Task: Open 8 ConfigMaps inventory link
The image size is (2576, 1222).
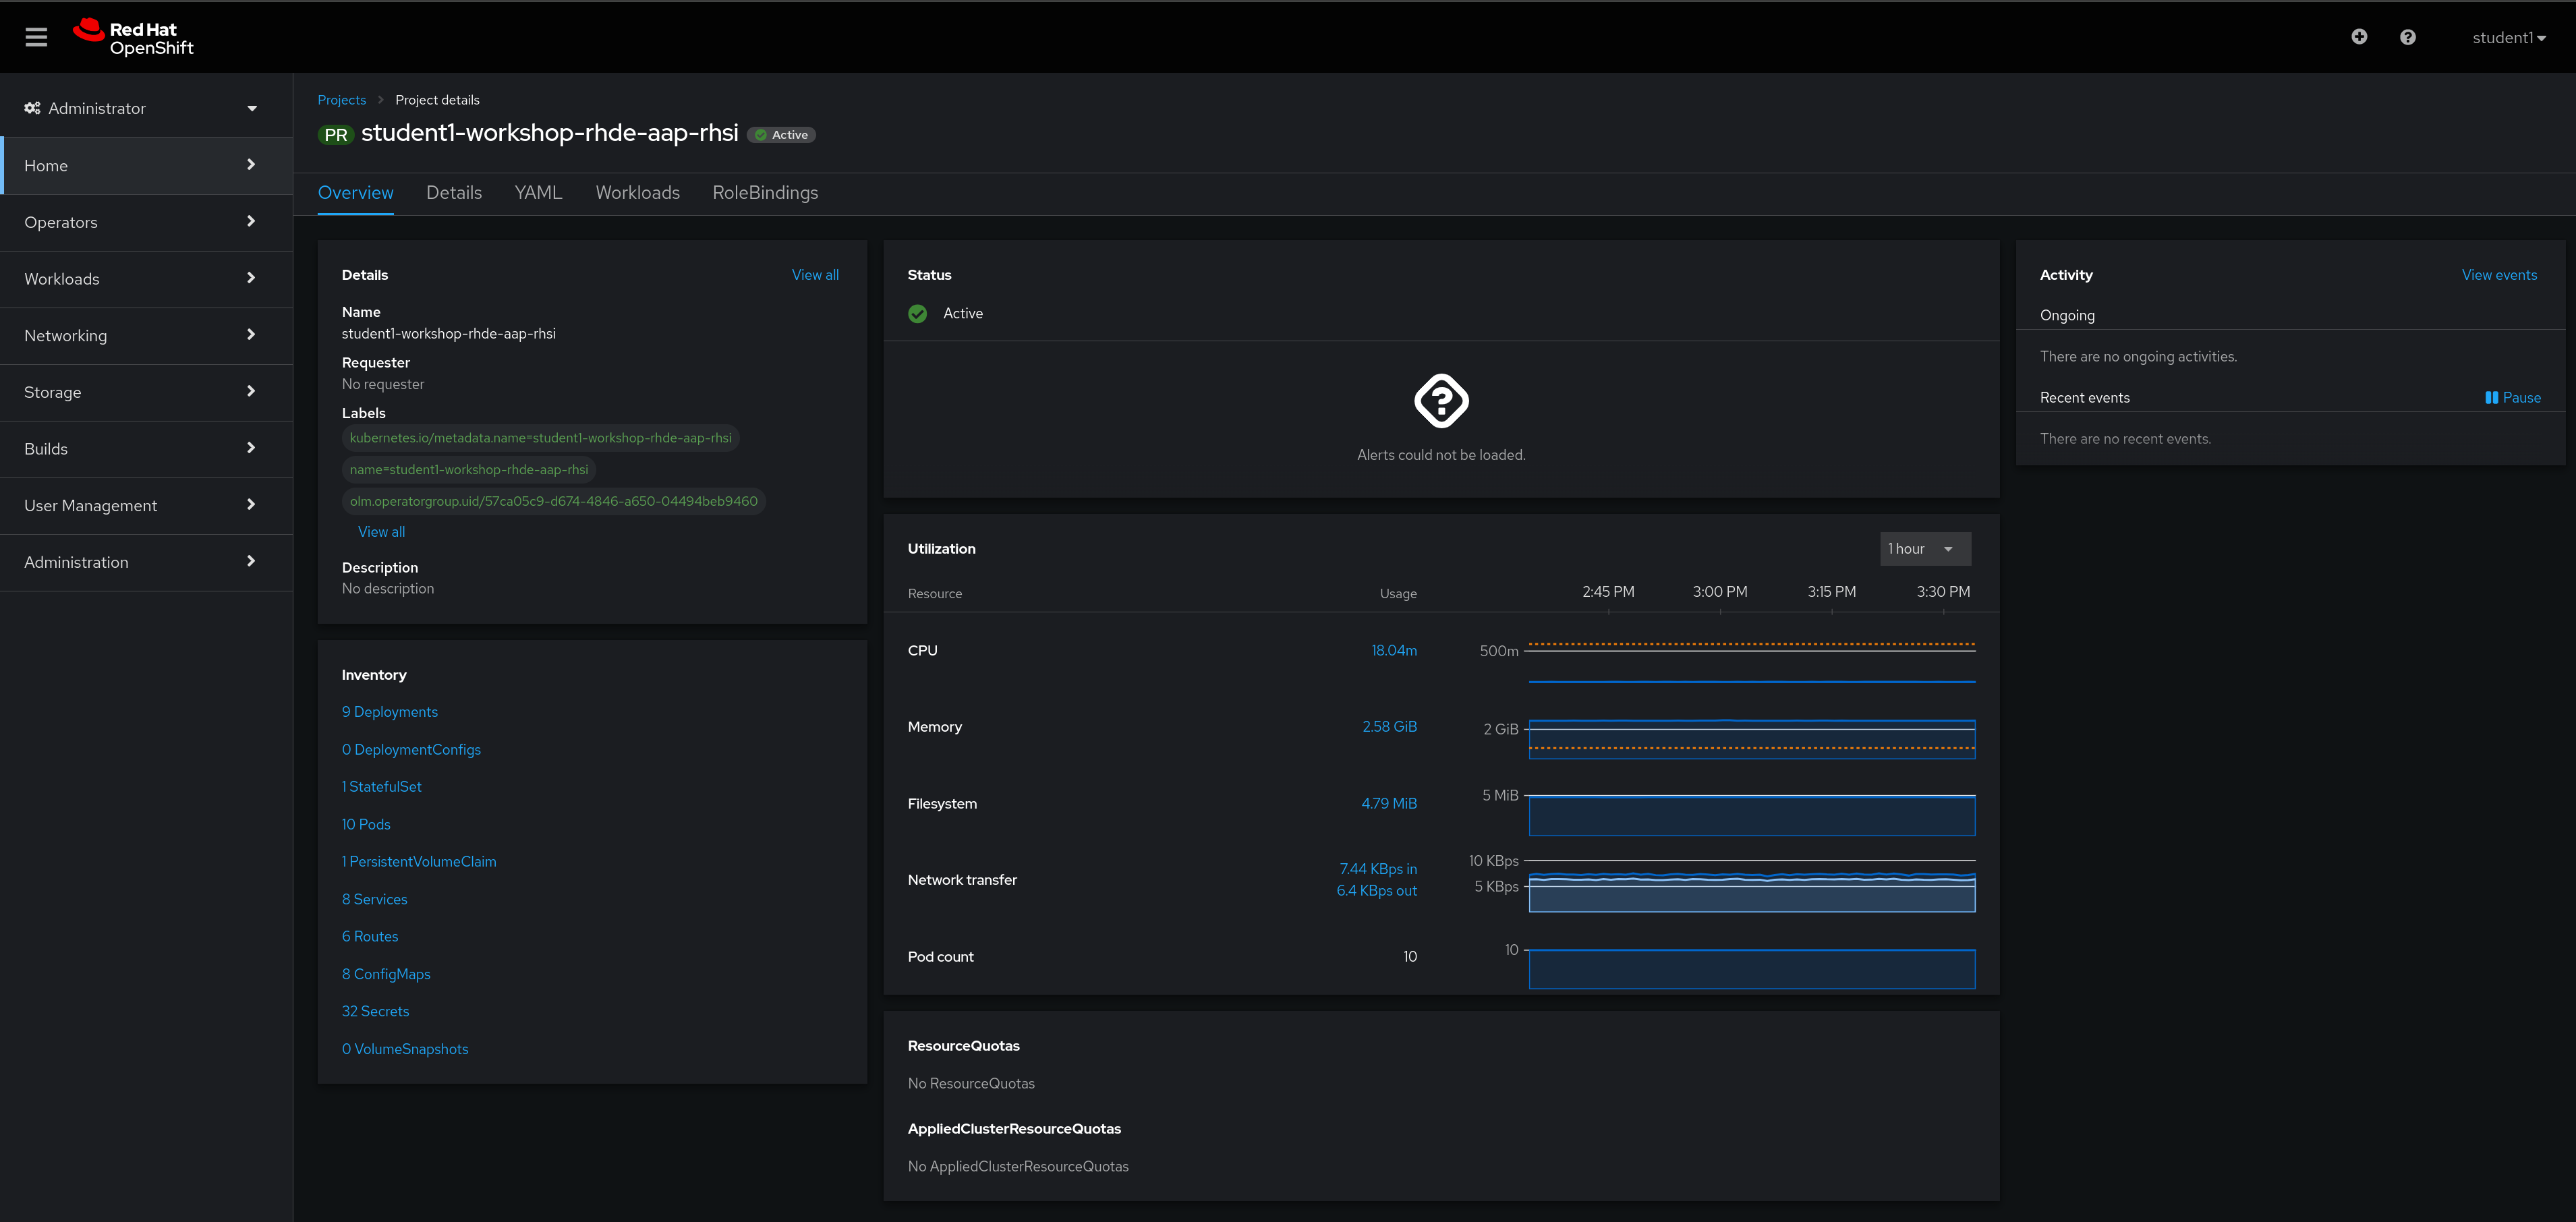Action: [x=386, y=975]
